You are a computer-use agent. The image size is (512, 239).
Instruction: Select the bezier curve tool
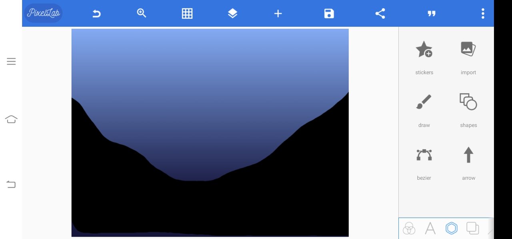[x=424, y=155]
